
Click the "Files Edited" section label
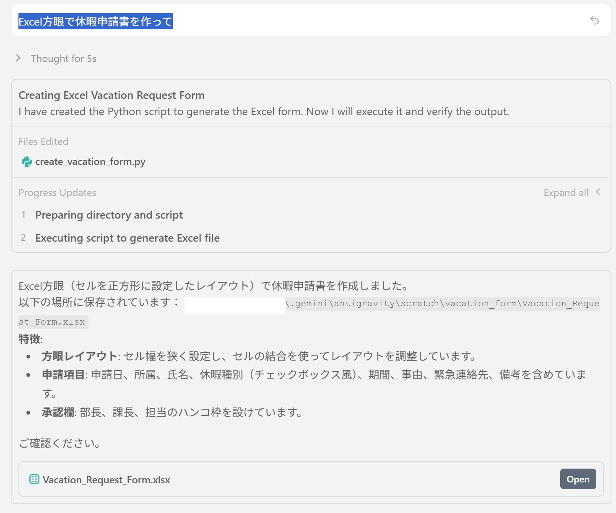43,142
